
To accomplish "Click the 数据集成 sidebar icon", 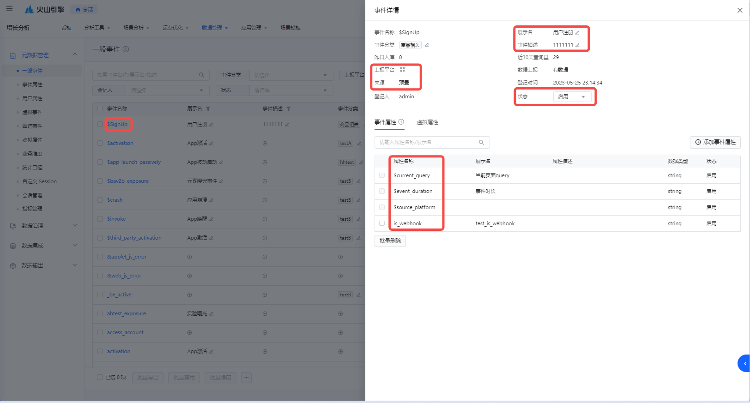I will pyautogui.click(x=13, y=246).
